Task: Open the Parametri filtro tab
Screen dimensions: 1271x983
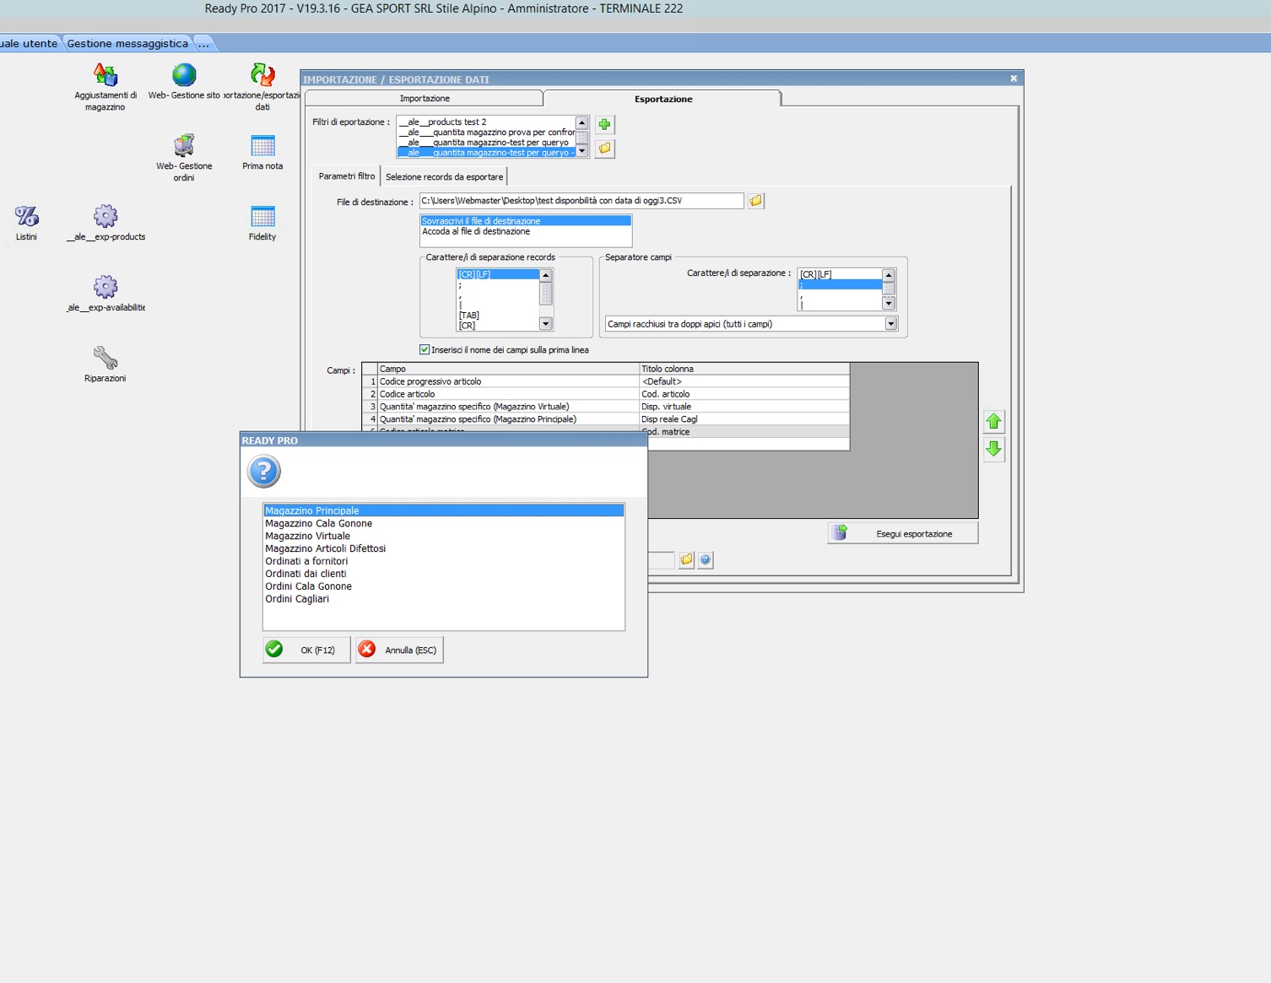Action: point(347,176)
